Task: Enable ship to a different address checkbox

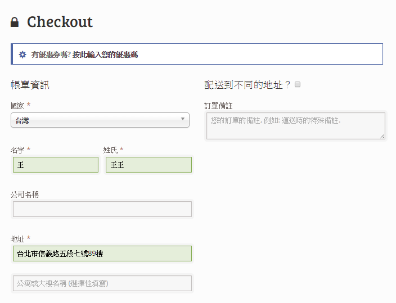Action: pos(298,84)
